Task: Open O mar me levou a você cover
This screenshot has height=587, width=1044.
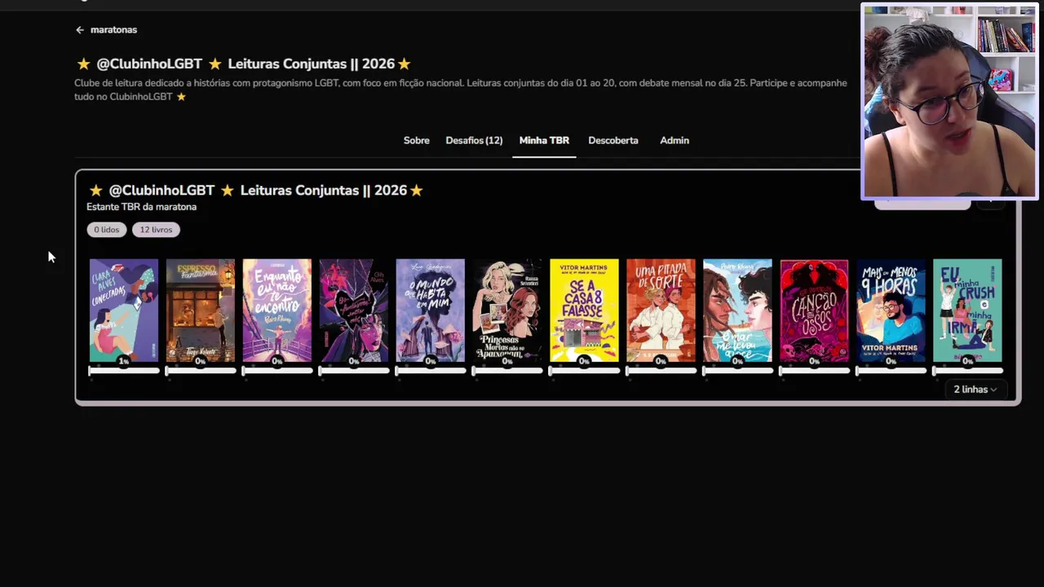Action: (737, 311)
